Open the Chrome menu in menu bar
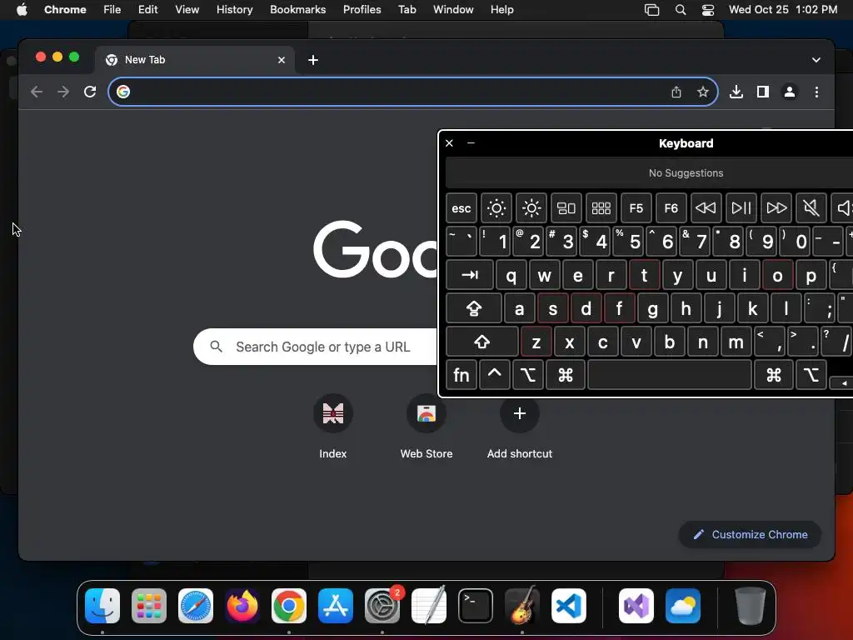853x640 pixels. click(x=65, y=9)
